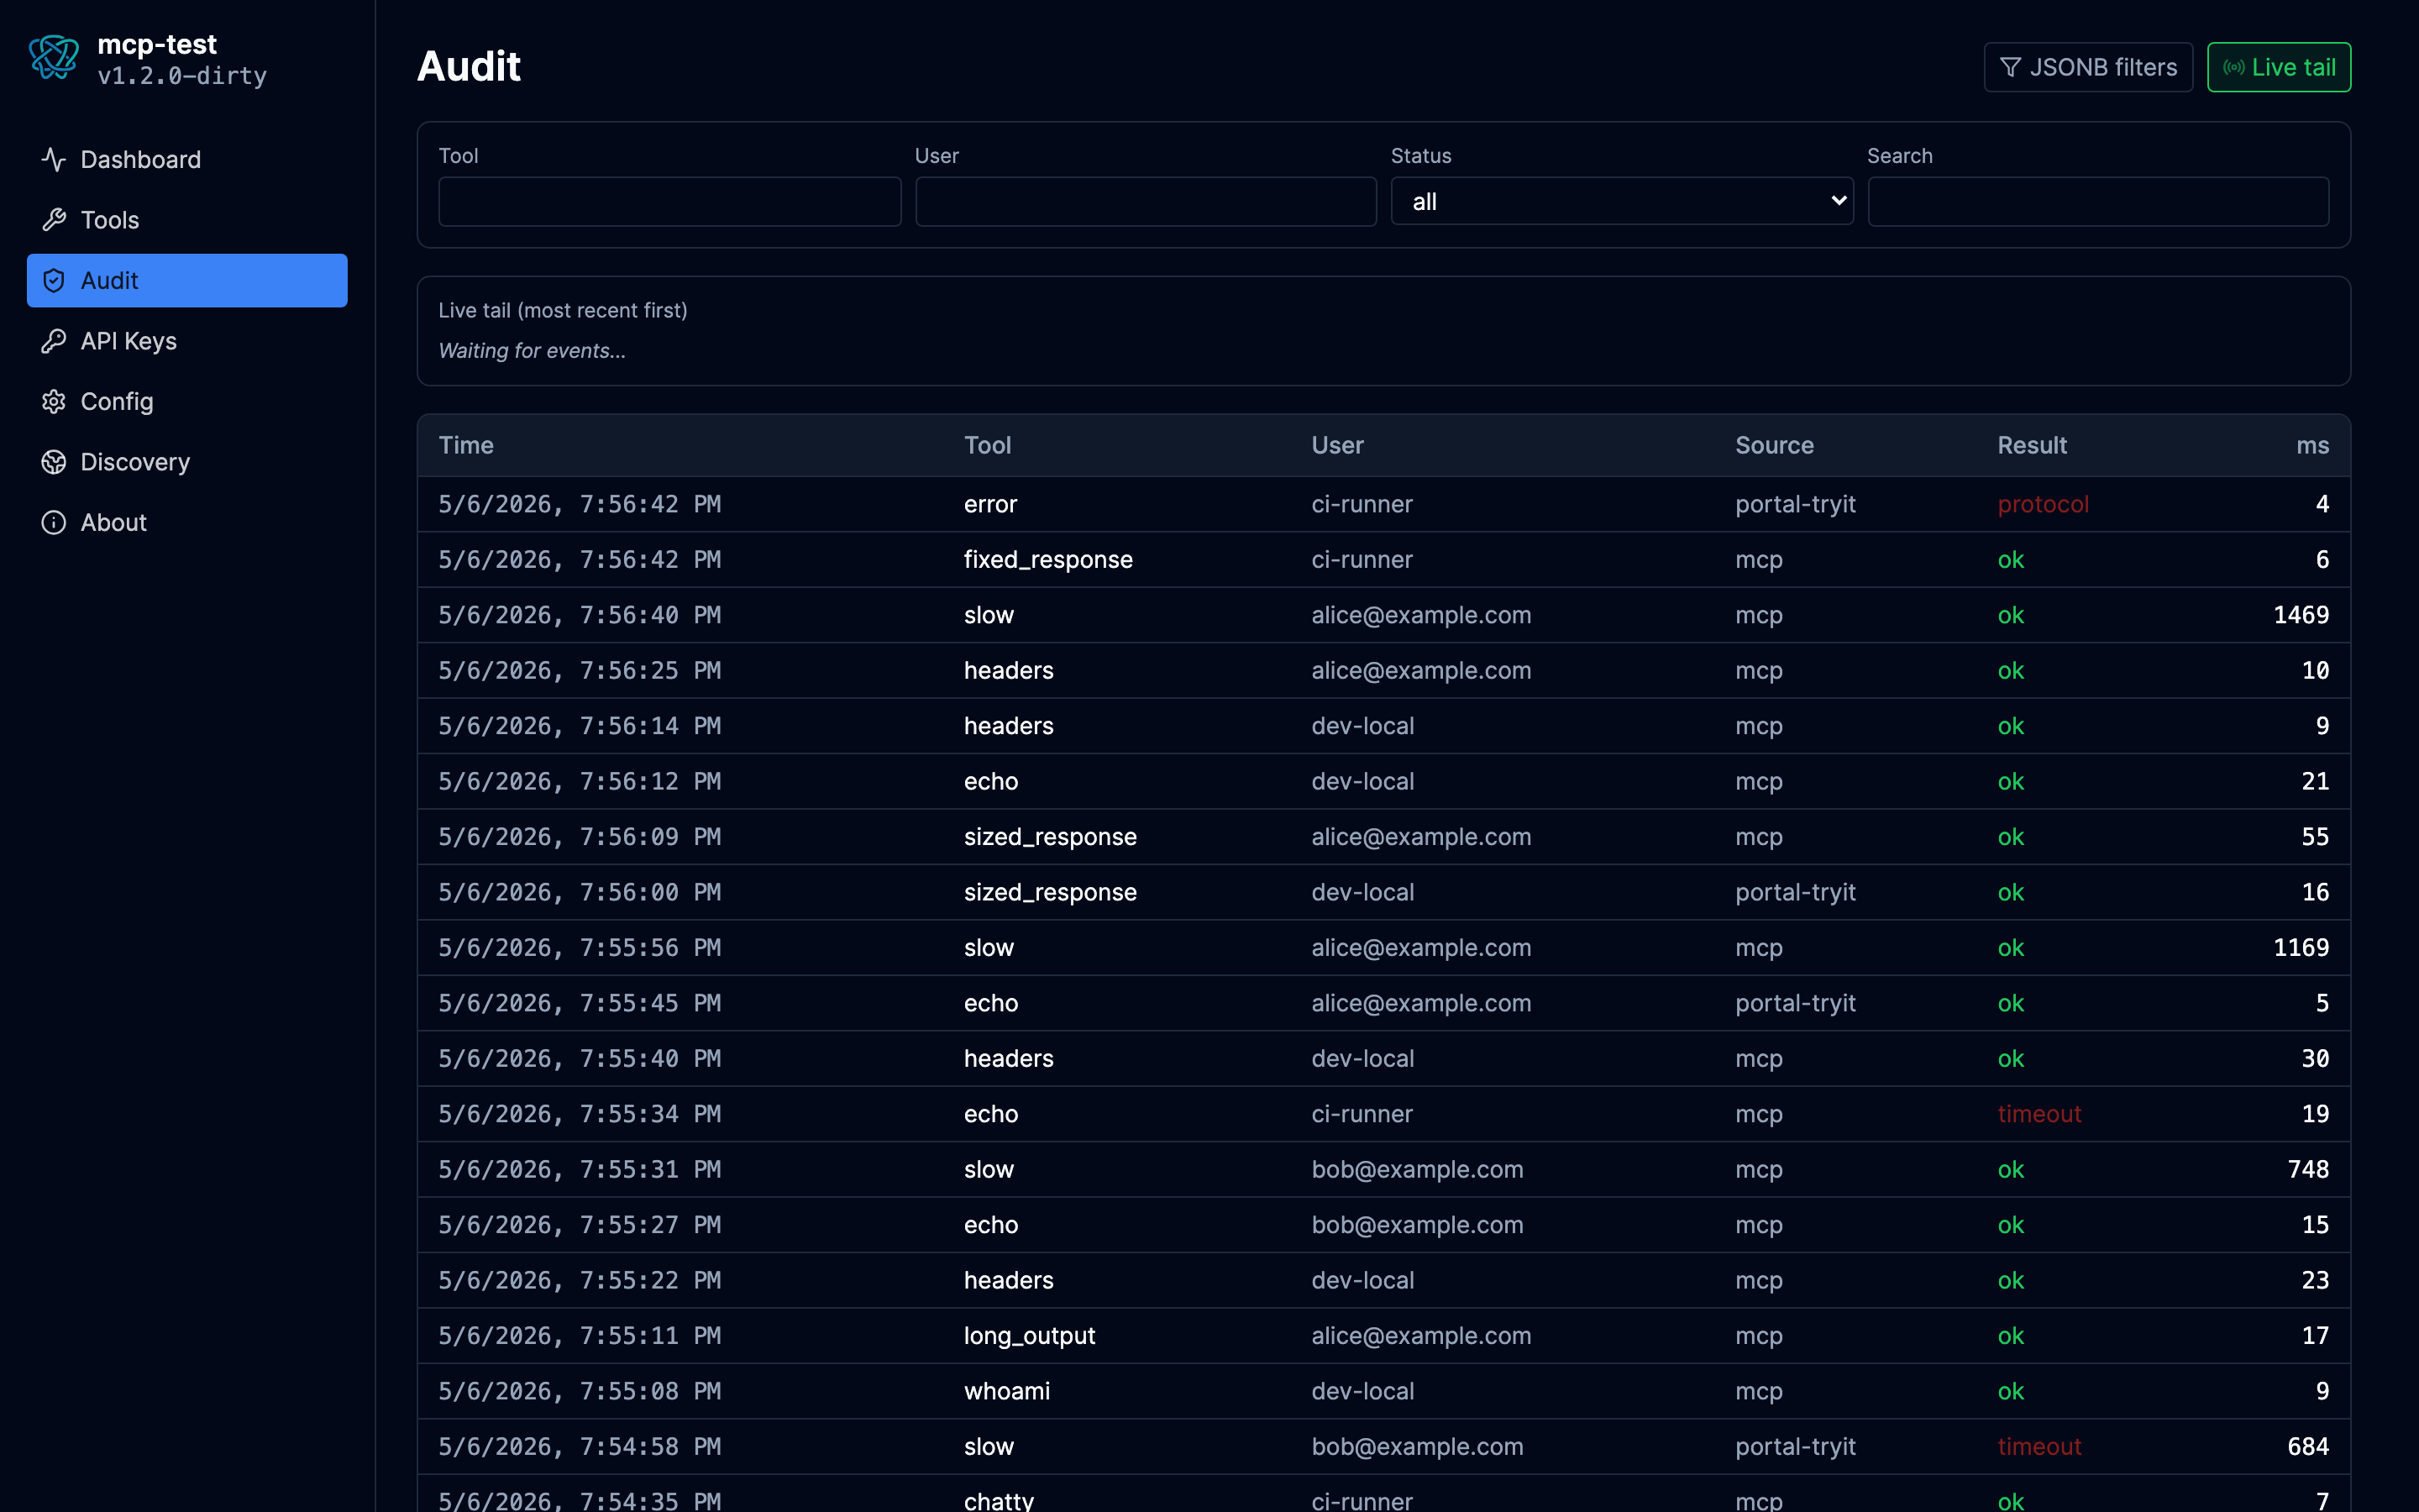The width and height of the screenshot is (2419, 1512).
Task: Click the 748 ms value
Action: pos(2308,1170)
